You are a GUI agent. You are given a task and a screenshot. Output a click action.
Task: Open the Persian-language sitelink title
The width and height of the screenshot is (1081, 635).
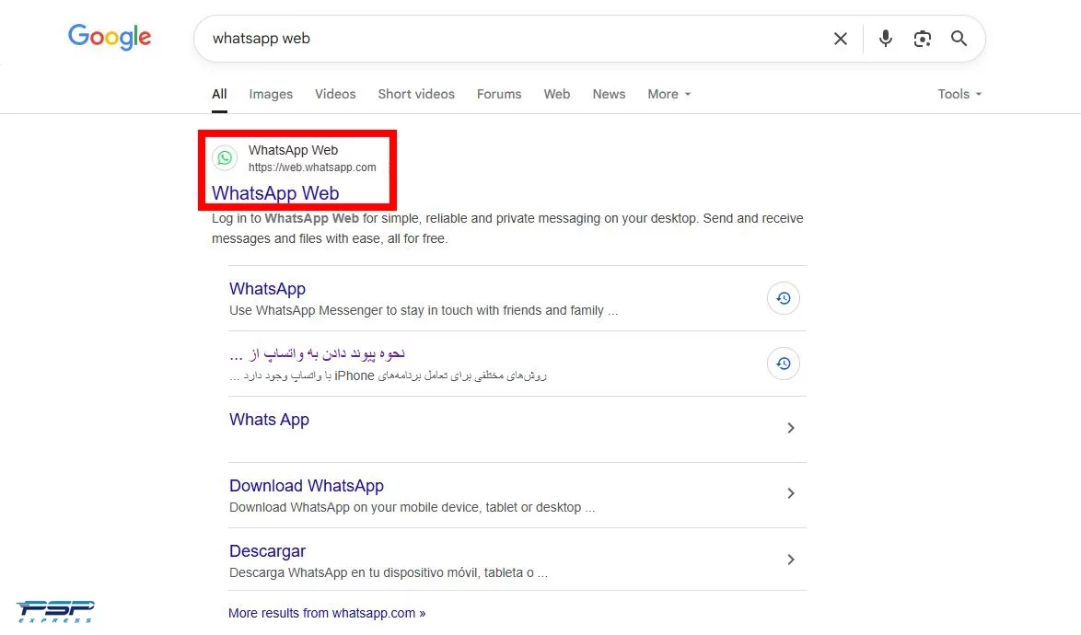(x=317, y=354)
